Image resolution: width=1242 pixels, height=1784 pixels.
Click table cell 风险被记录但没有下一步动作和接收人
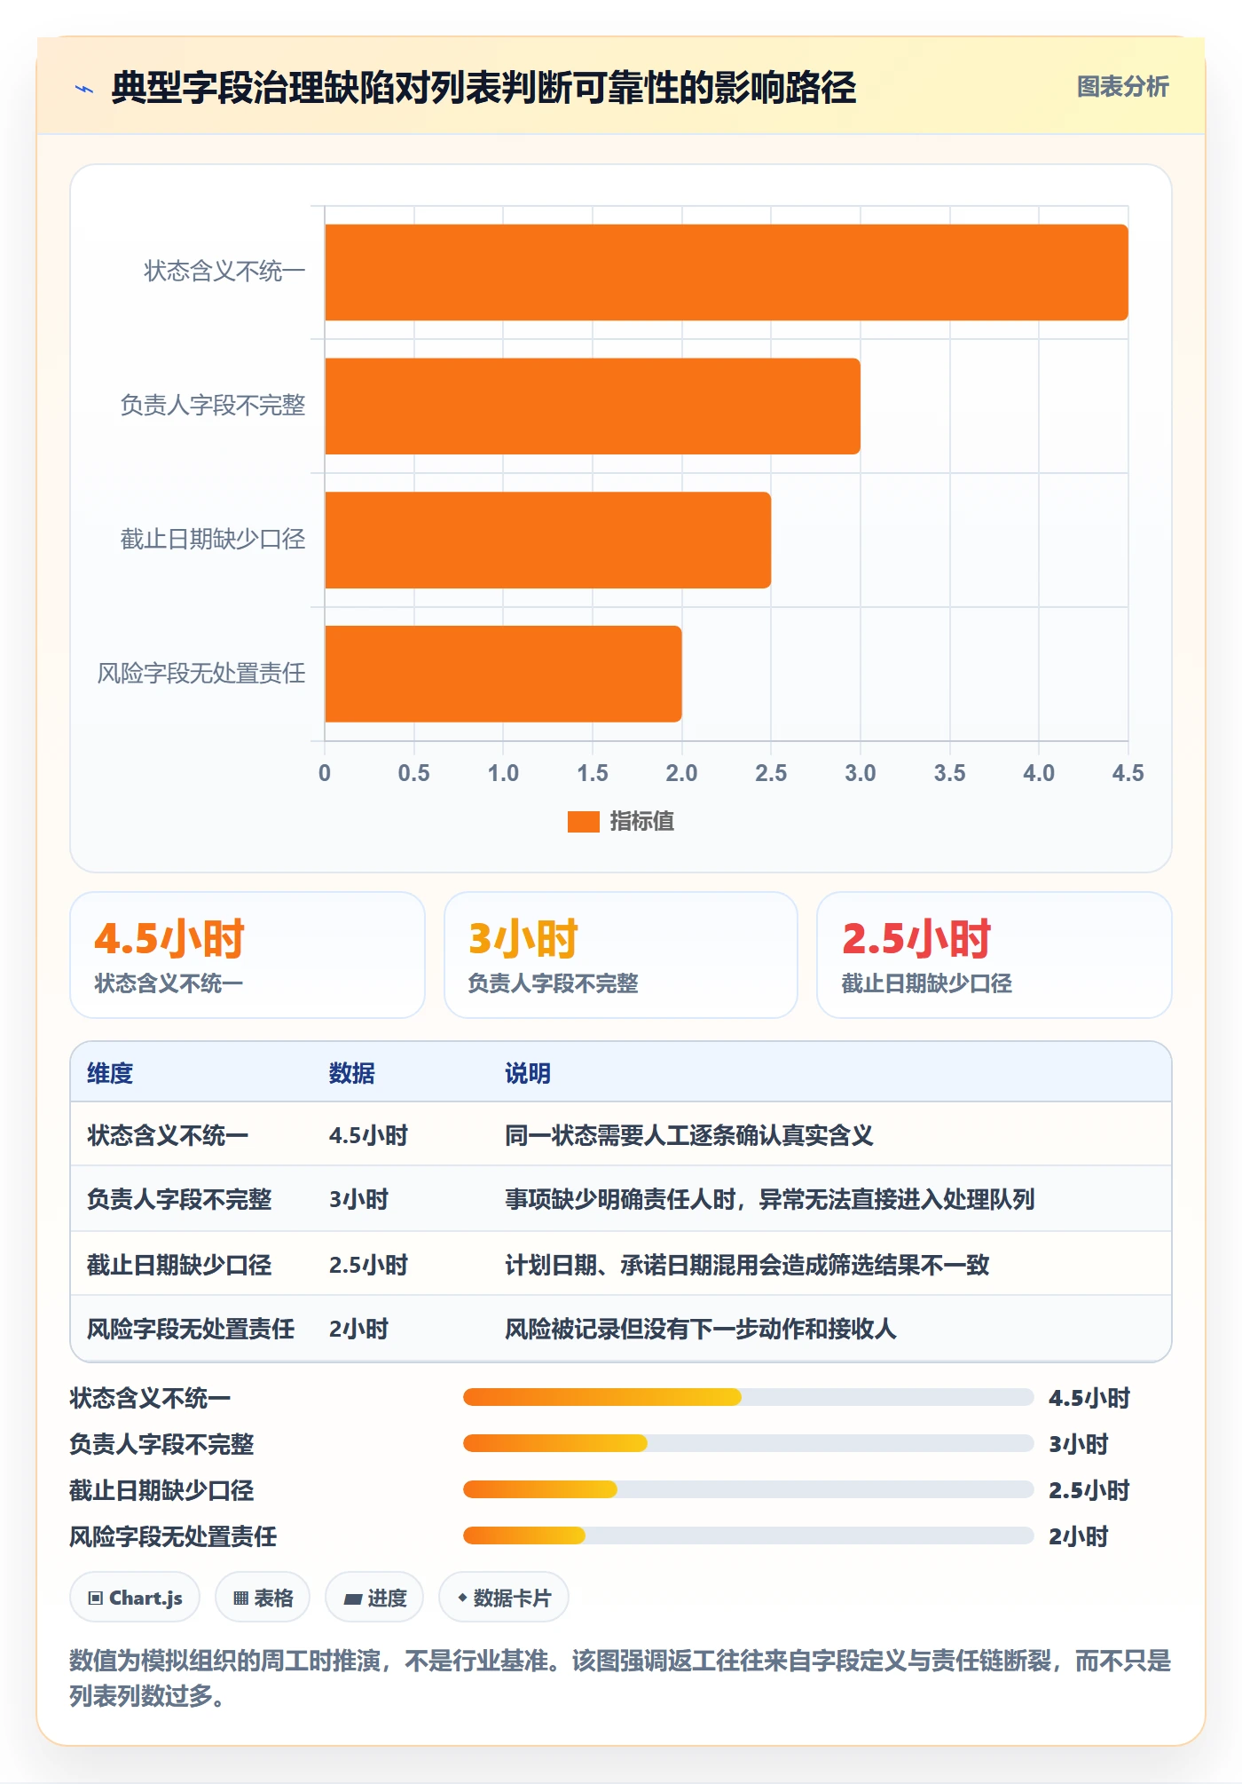click(x=701, y=1329)
